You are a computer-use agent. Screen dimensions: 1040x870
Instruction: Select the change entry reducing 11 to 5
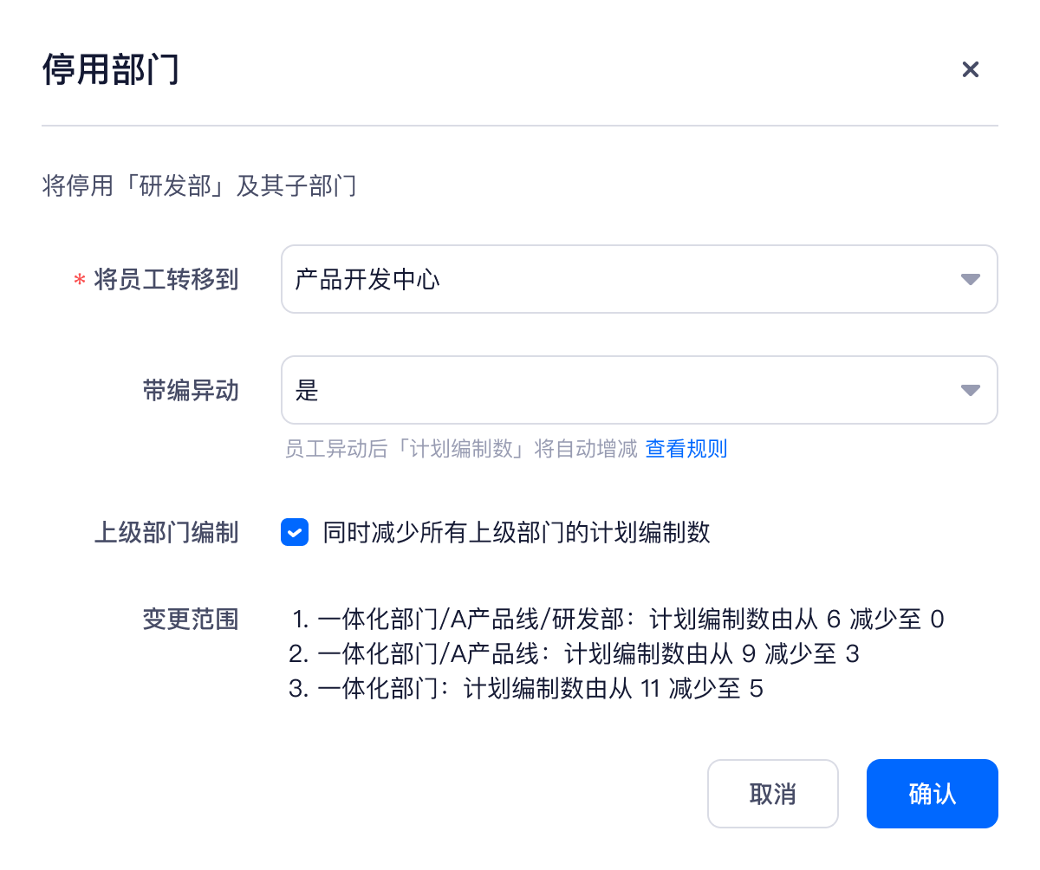[526, 688]
